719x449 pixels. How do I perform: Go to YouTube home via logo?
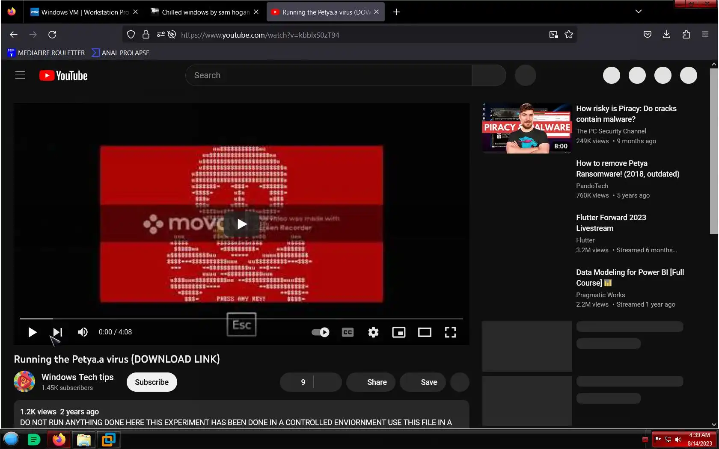tap(63, 76)
